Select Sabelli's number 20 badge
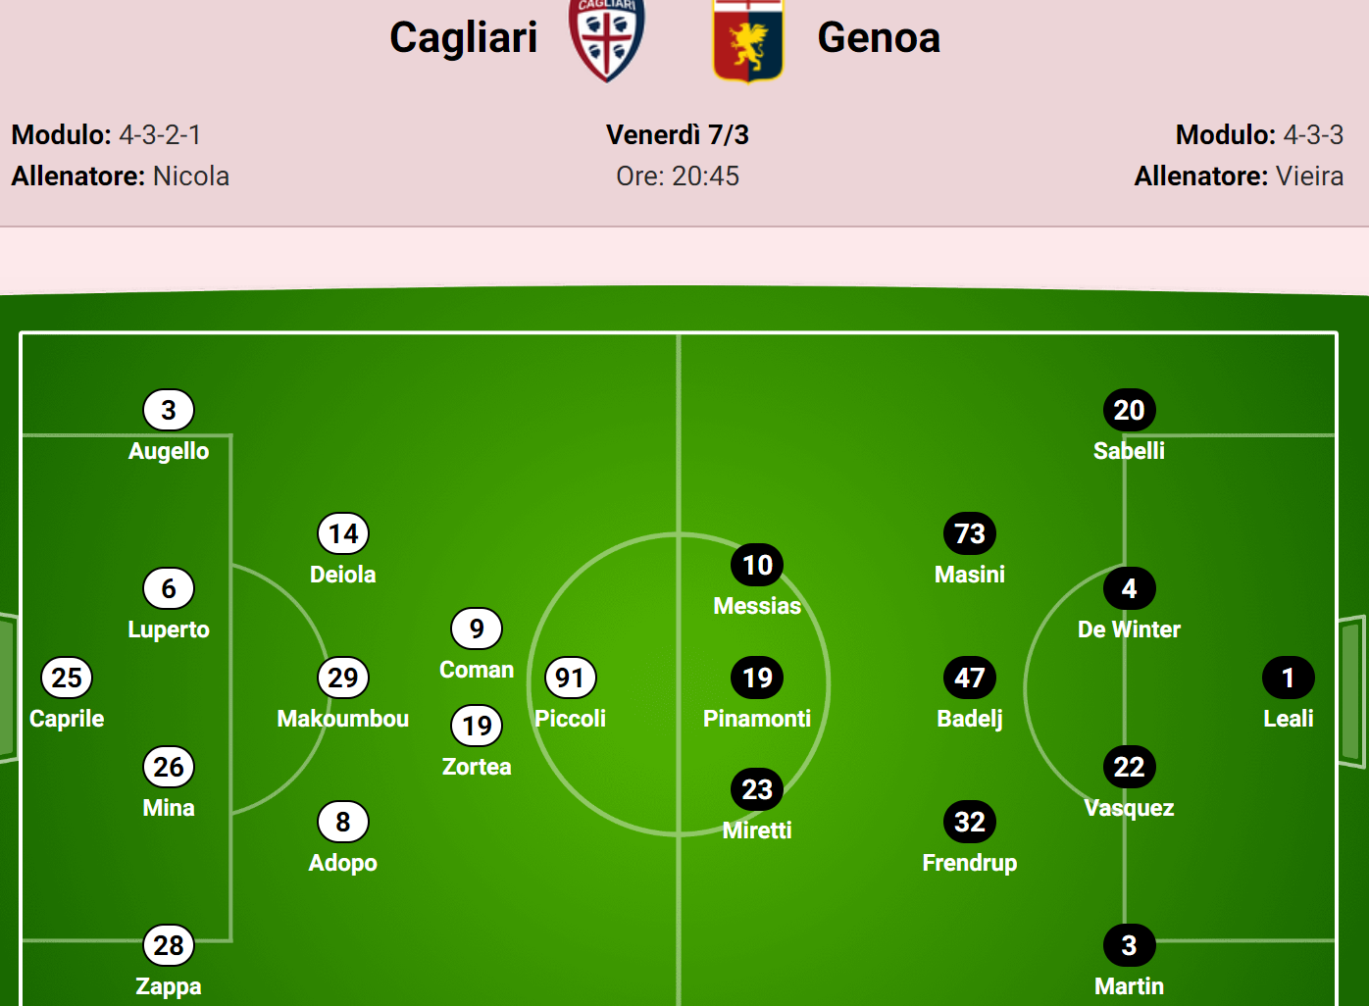Screen dimensions: 1369x1006 pyautogui.click(x=1129, y=410)
